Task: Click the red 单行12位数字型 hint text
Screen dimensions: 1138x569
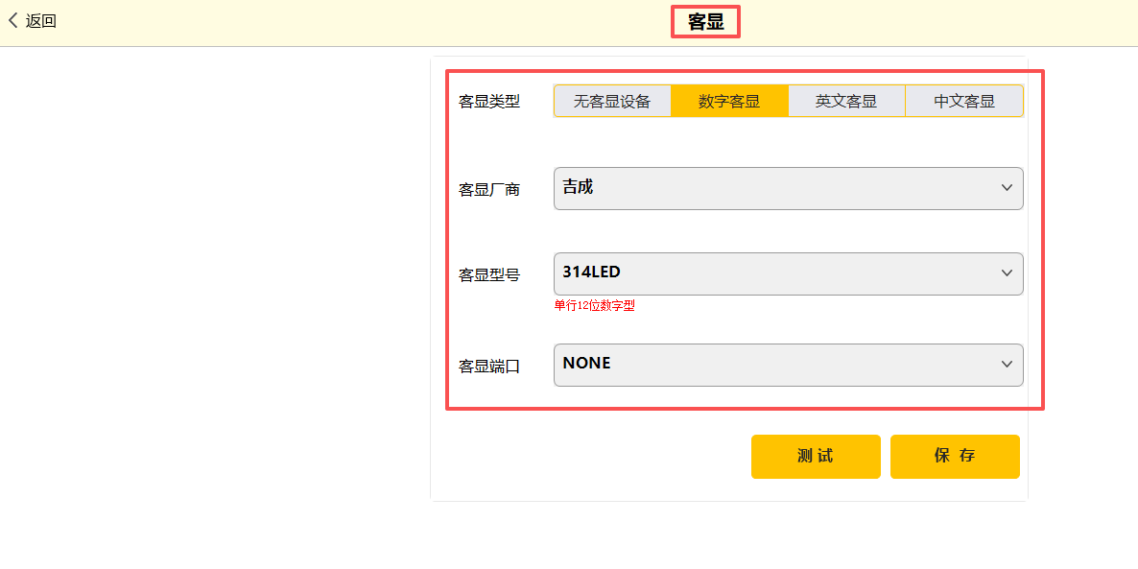Action: click(595, 306)
